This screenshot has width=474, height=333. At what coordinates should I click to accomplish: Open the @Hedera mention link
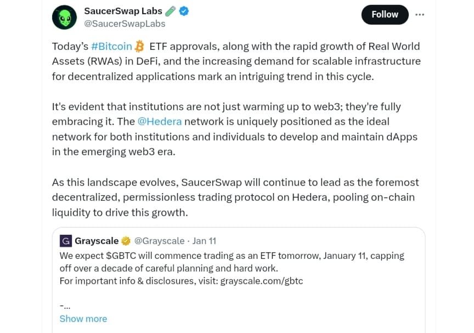pyautogui.click(x=160, y=121)
